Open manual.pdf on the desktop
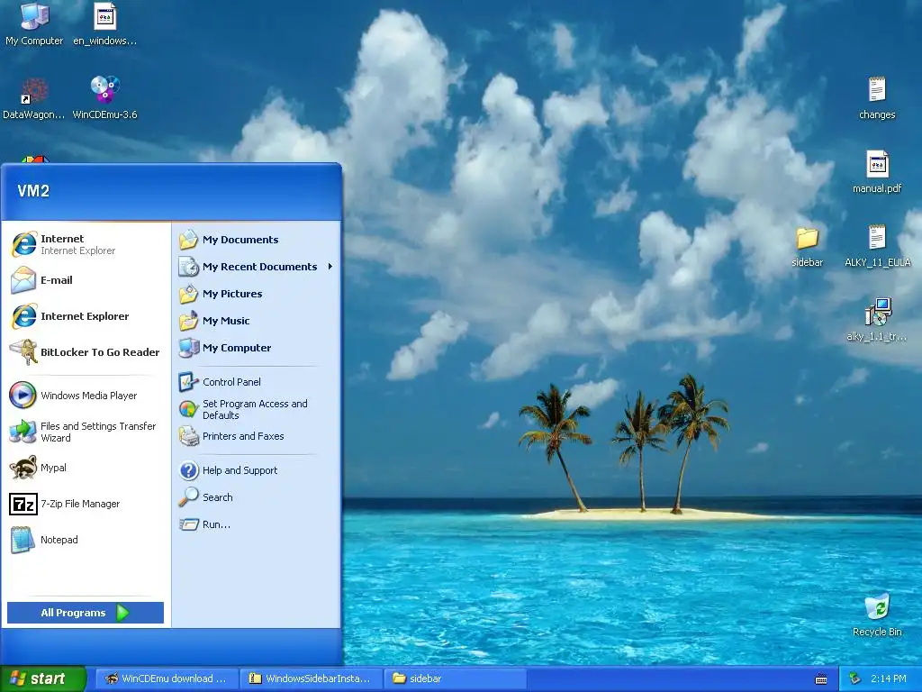922x692 pixels. click(x=877, y=172)
